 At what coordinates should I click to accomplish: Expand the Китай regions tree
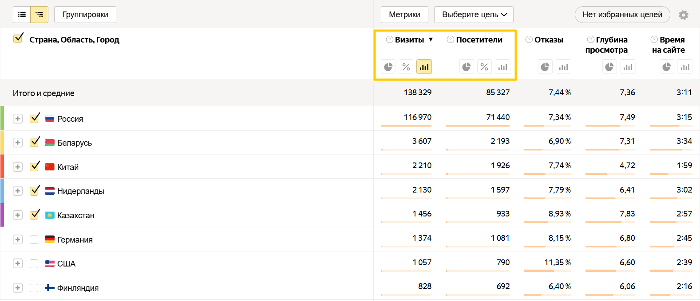point(18,167)
